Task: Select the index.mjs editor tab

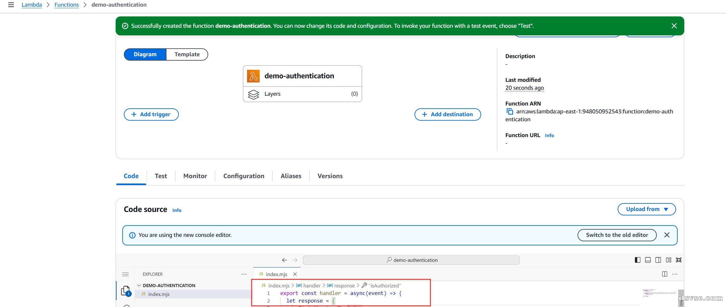Action: pyautogui.click(x=276, y=274)
